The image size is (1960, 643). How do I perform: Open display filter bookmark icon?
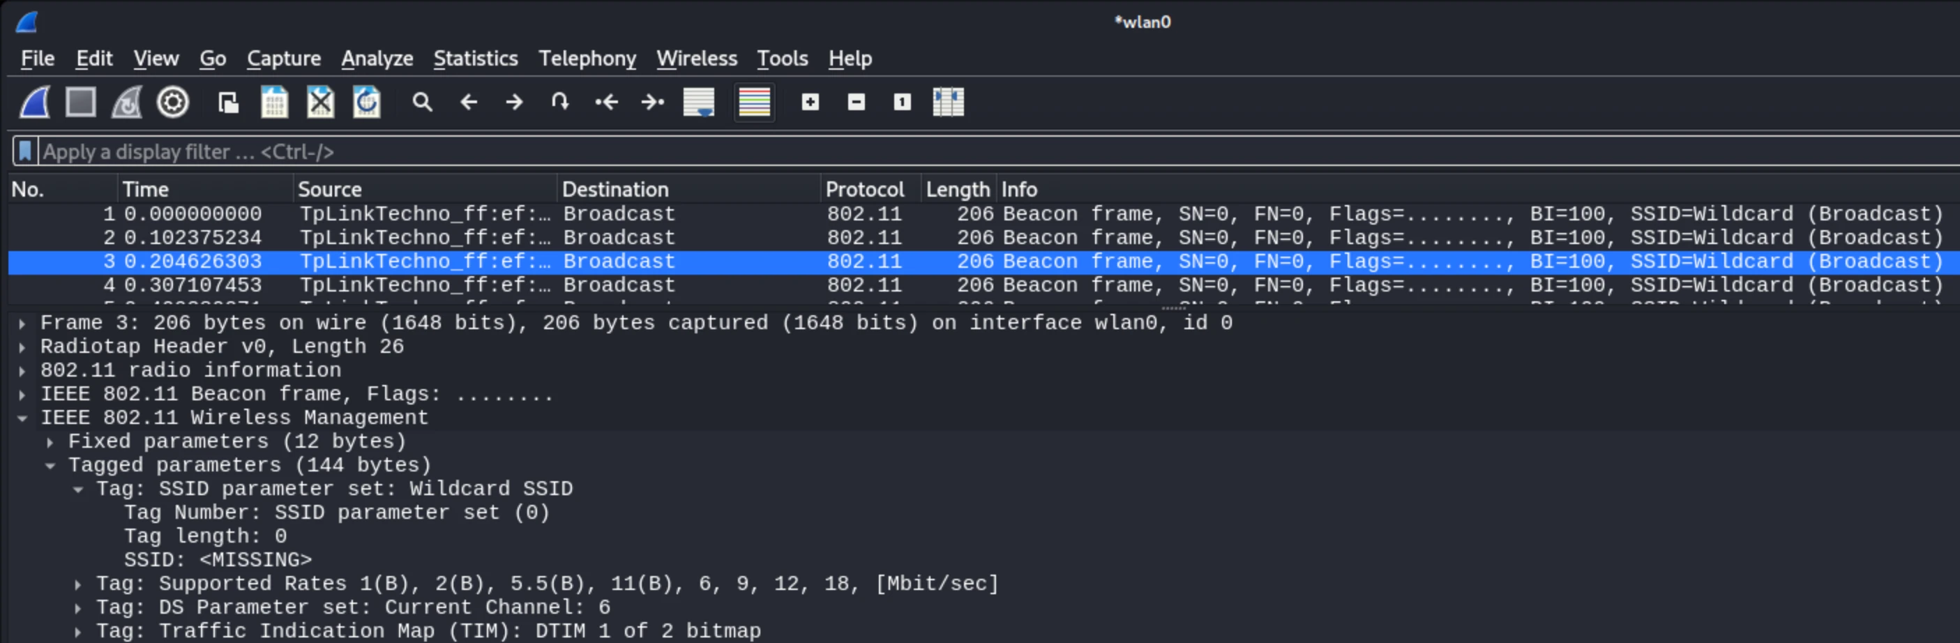25,151
